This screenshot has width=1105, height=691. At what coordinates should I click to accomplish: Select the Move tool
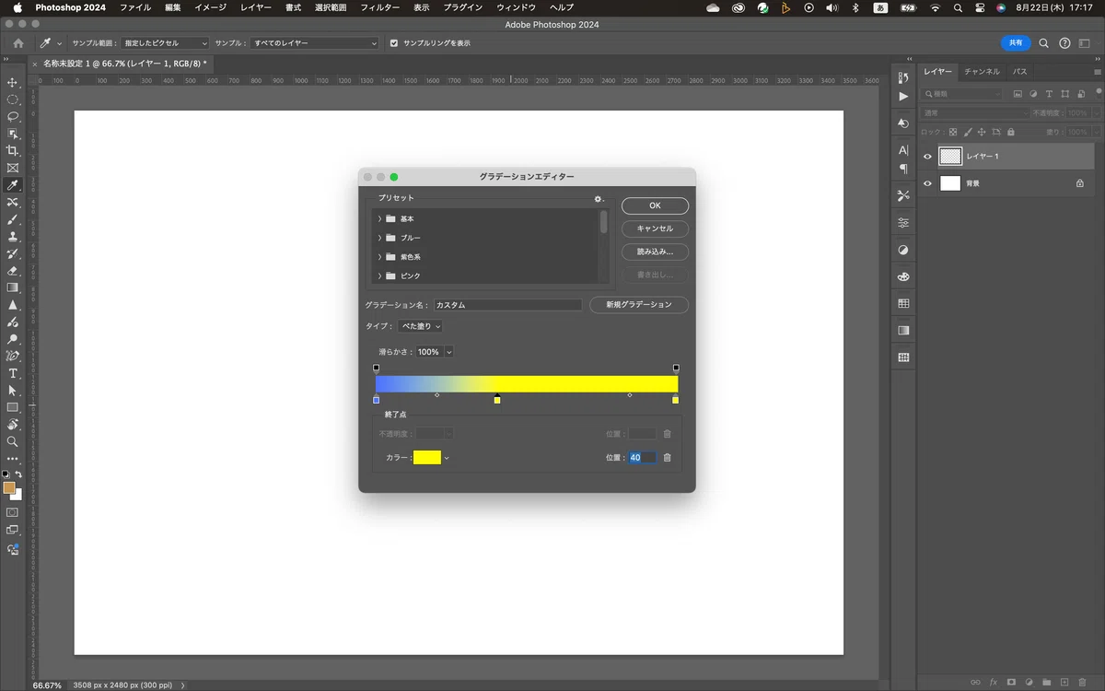pyautogui.click(x=13, y=82)
